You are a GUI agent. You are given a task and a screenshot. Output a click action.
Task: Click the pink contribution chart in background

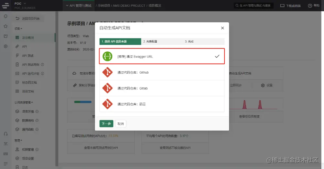tap(253, 105)
